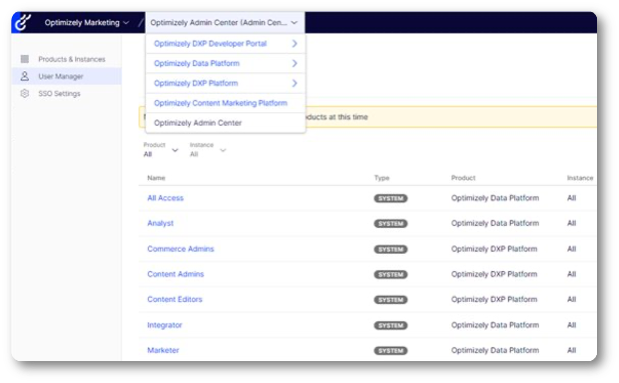Expand Optimizely Data Platform submenu chevron
This screenshot has width=619, height=383.
pos(294,63)
